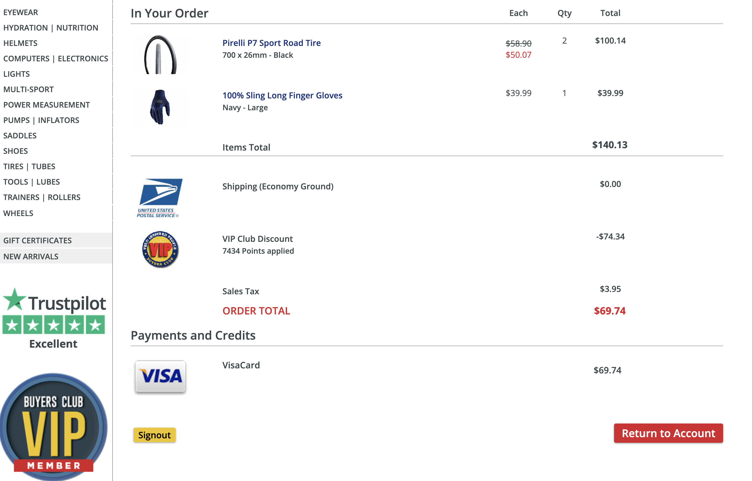Click the Buyers Club VIP Member badge
The image size is (753, 481).
pos(54,427)
